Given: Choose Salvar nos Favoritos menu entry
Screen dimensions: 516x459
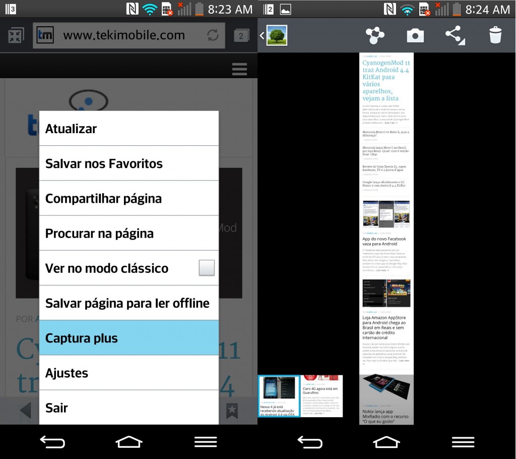Looking at the screenshot, I should 129,163.
